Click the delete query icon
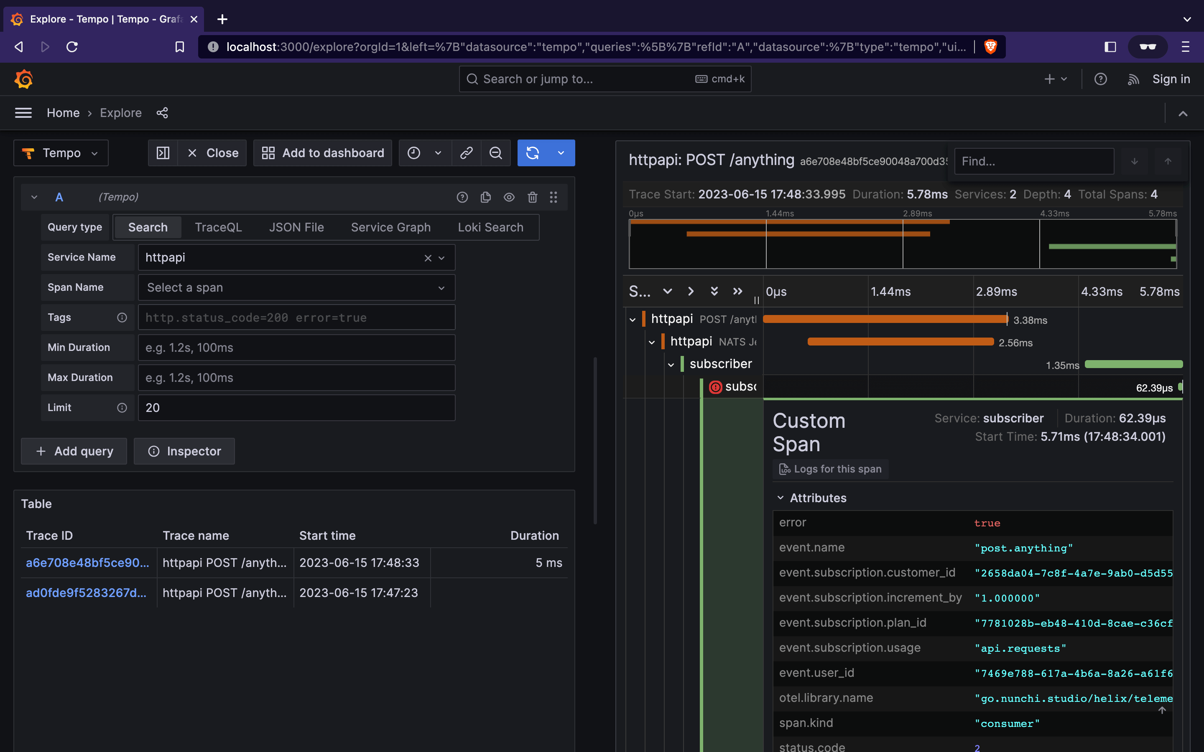 tap(532, 197)
